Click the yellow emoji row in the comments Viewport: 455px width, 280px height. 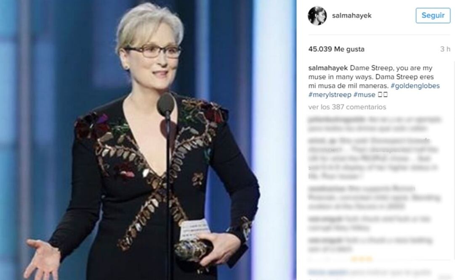point(362,259)
